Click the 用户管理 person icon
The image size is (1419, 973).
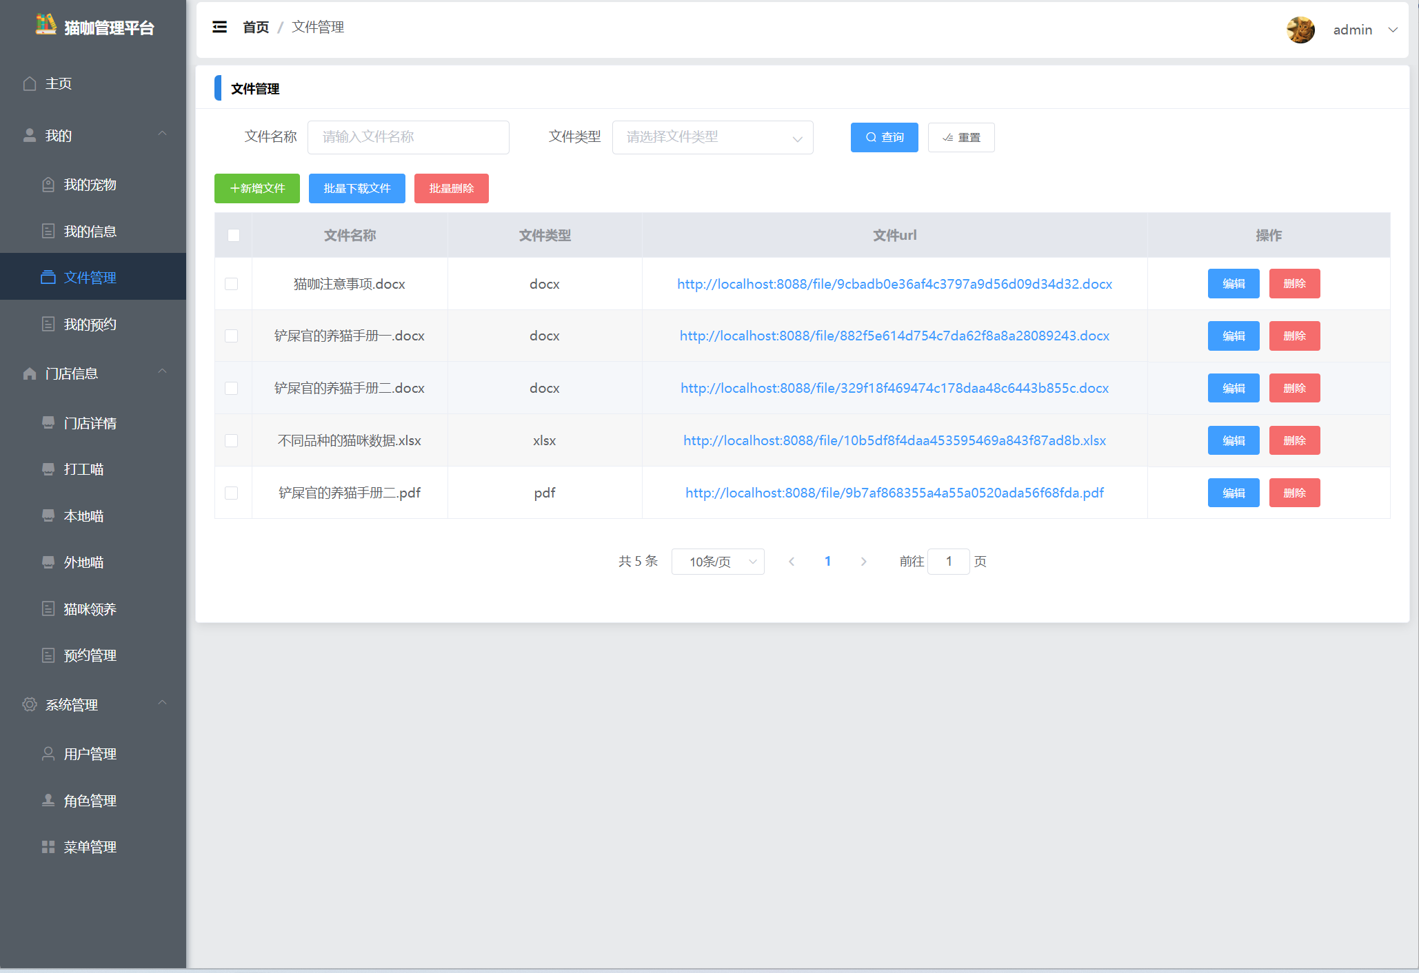point(48,754)
